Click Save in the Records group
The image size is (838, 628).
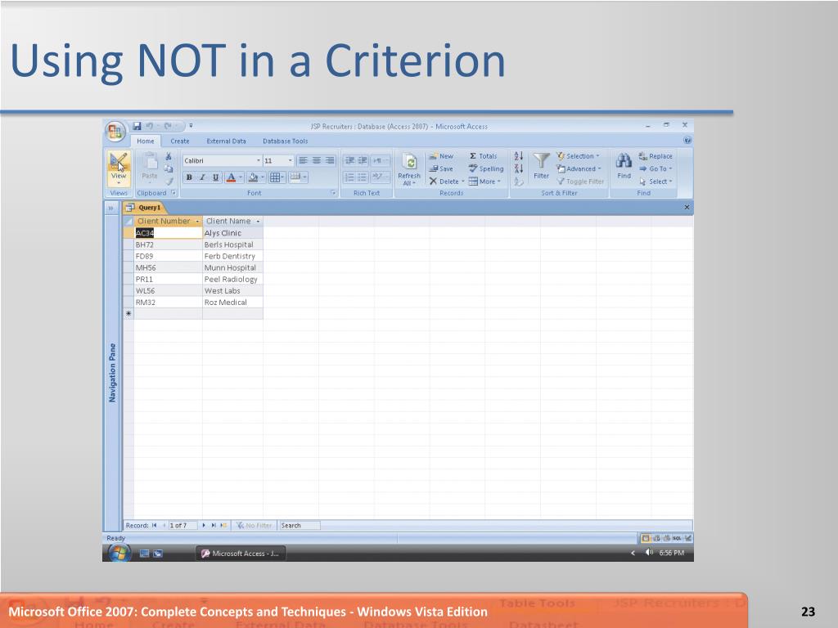pyautogui.click(x=441, y=168)
